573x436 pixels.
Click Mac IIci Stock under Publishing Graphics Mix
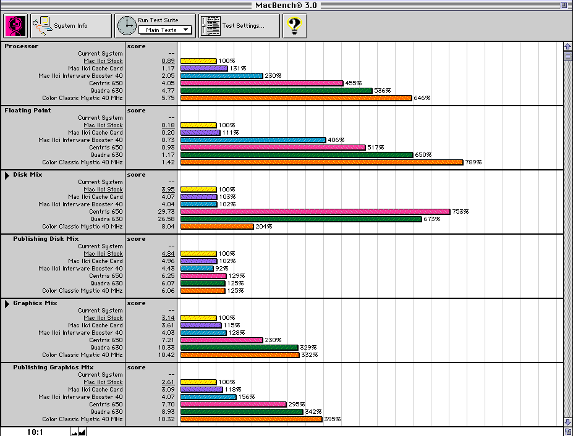click(103, 382)
